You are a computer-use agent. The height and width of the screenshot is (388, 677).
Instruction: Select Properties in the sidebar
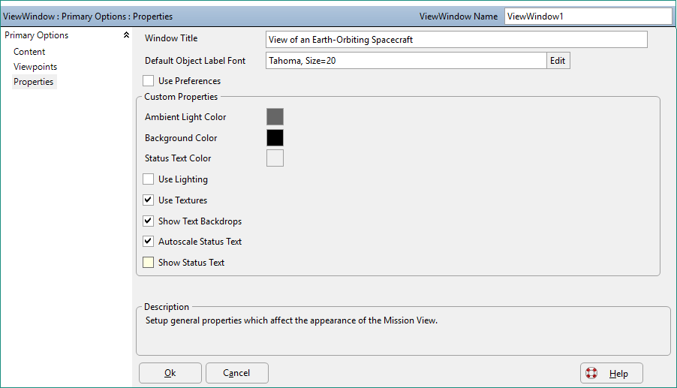(x=34, y=82)
